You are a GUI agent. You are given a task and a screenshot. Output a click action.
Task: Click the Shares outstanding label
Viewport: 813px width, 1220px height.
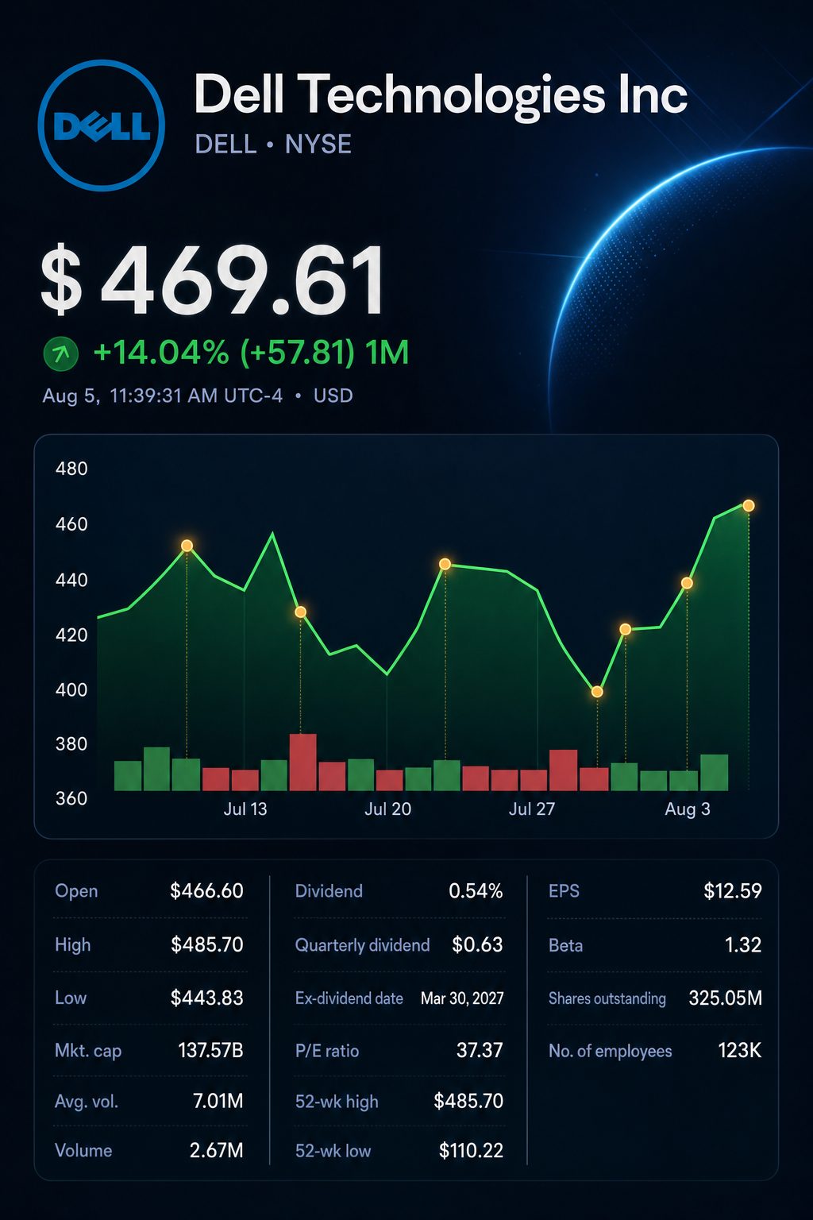click(607, 998)
